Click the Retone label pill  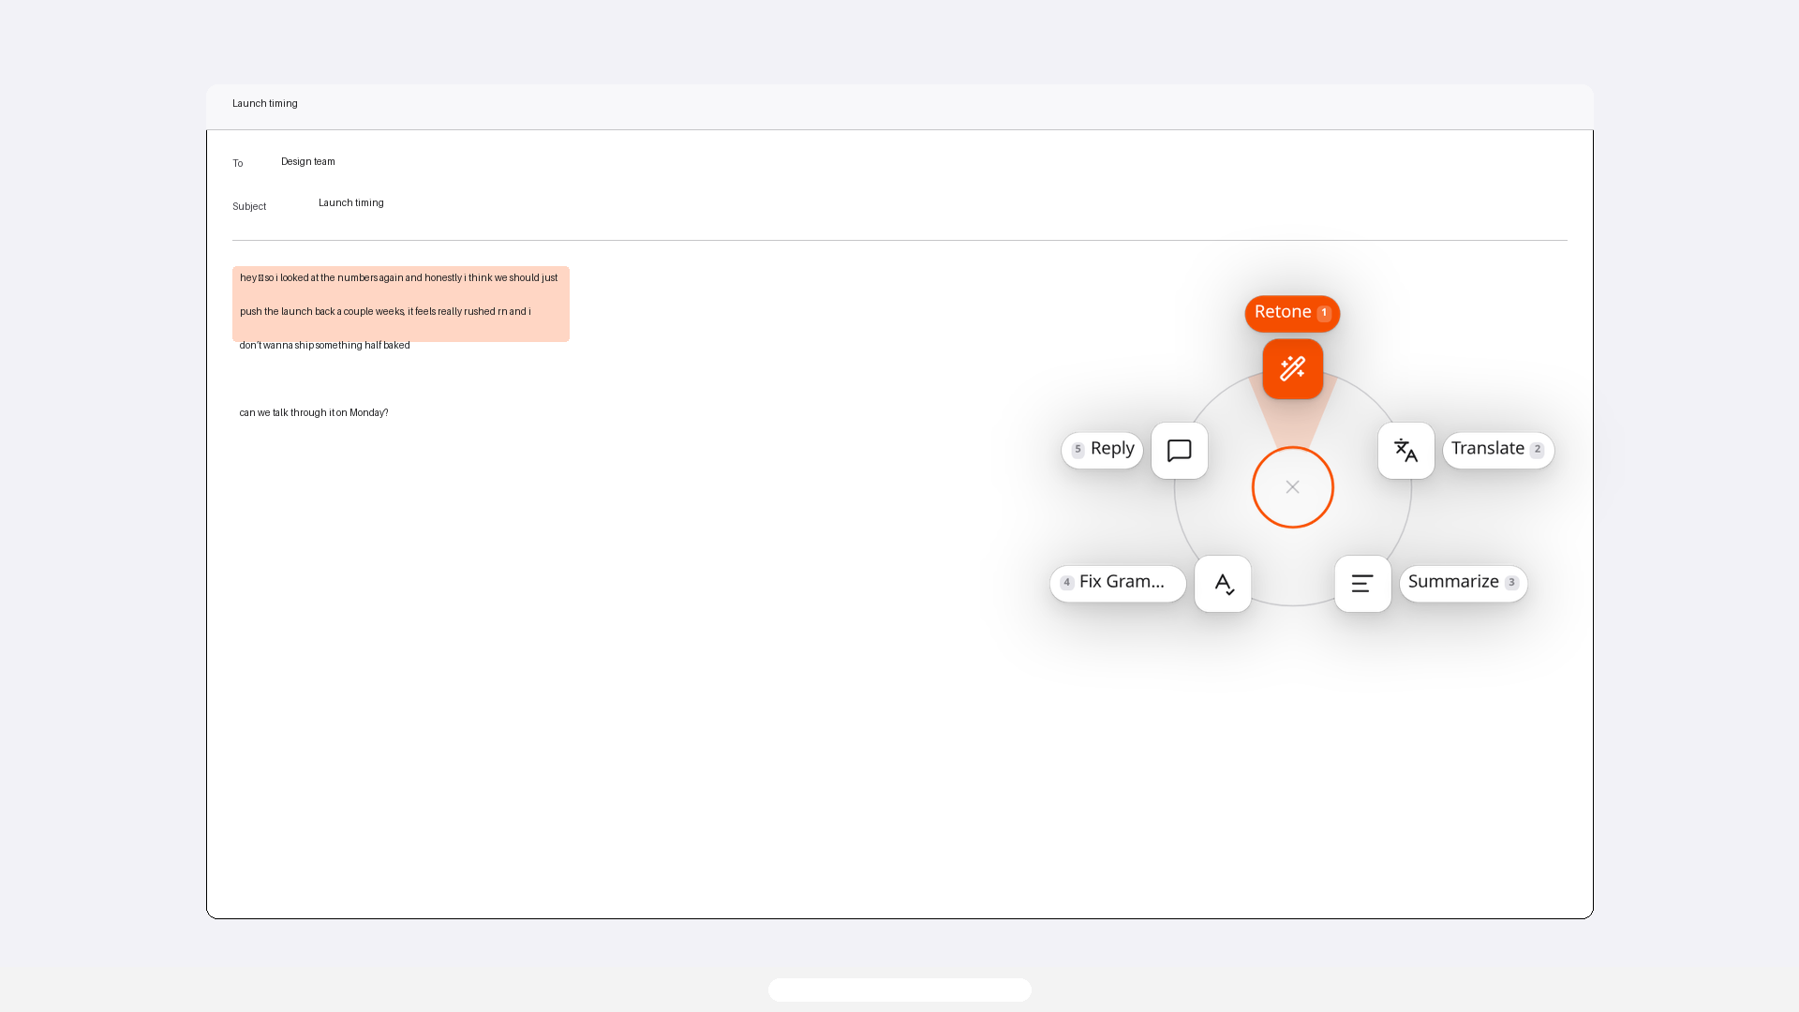point(1292,313)
